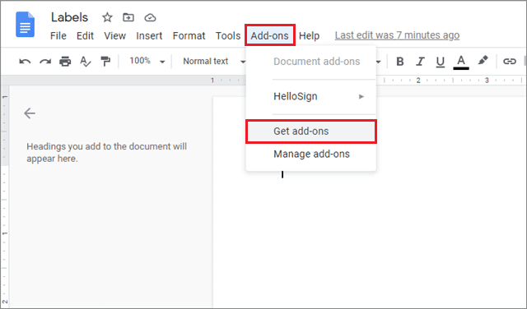Open the Move to folder icon
This screenshot has height=309, width=527.
(128, 17)
